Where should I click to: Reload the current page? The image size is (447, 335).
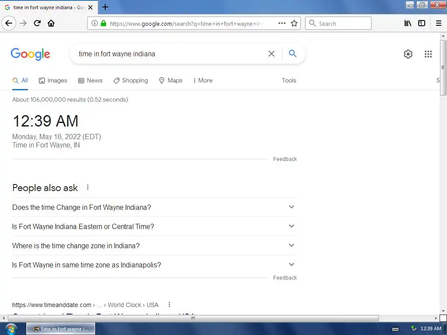[x=37, y=23]
